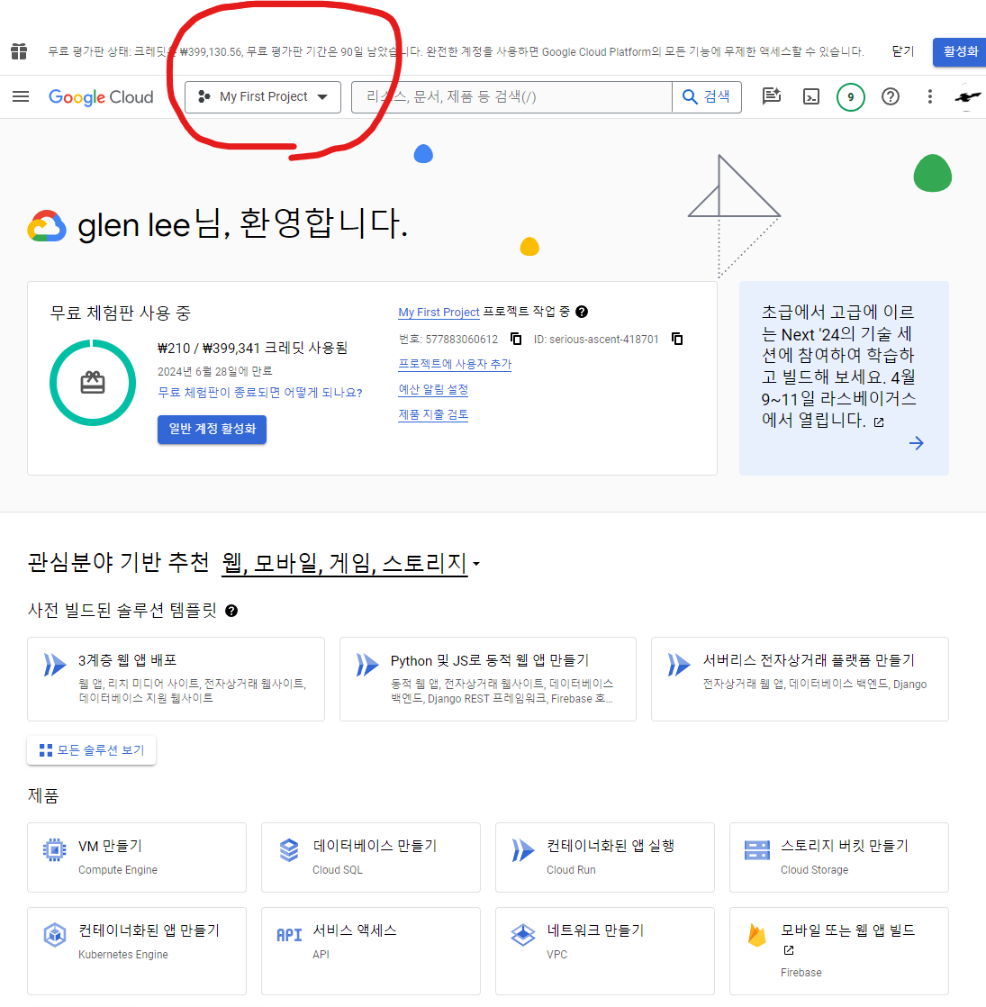
Task: Open the 제품 지출 검토 link
Action: pyautogui.click(x=432, y=415)
